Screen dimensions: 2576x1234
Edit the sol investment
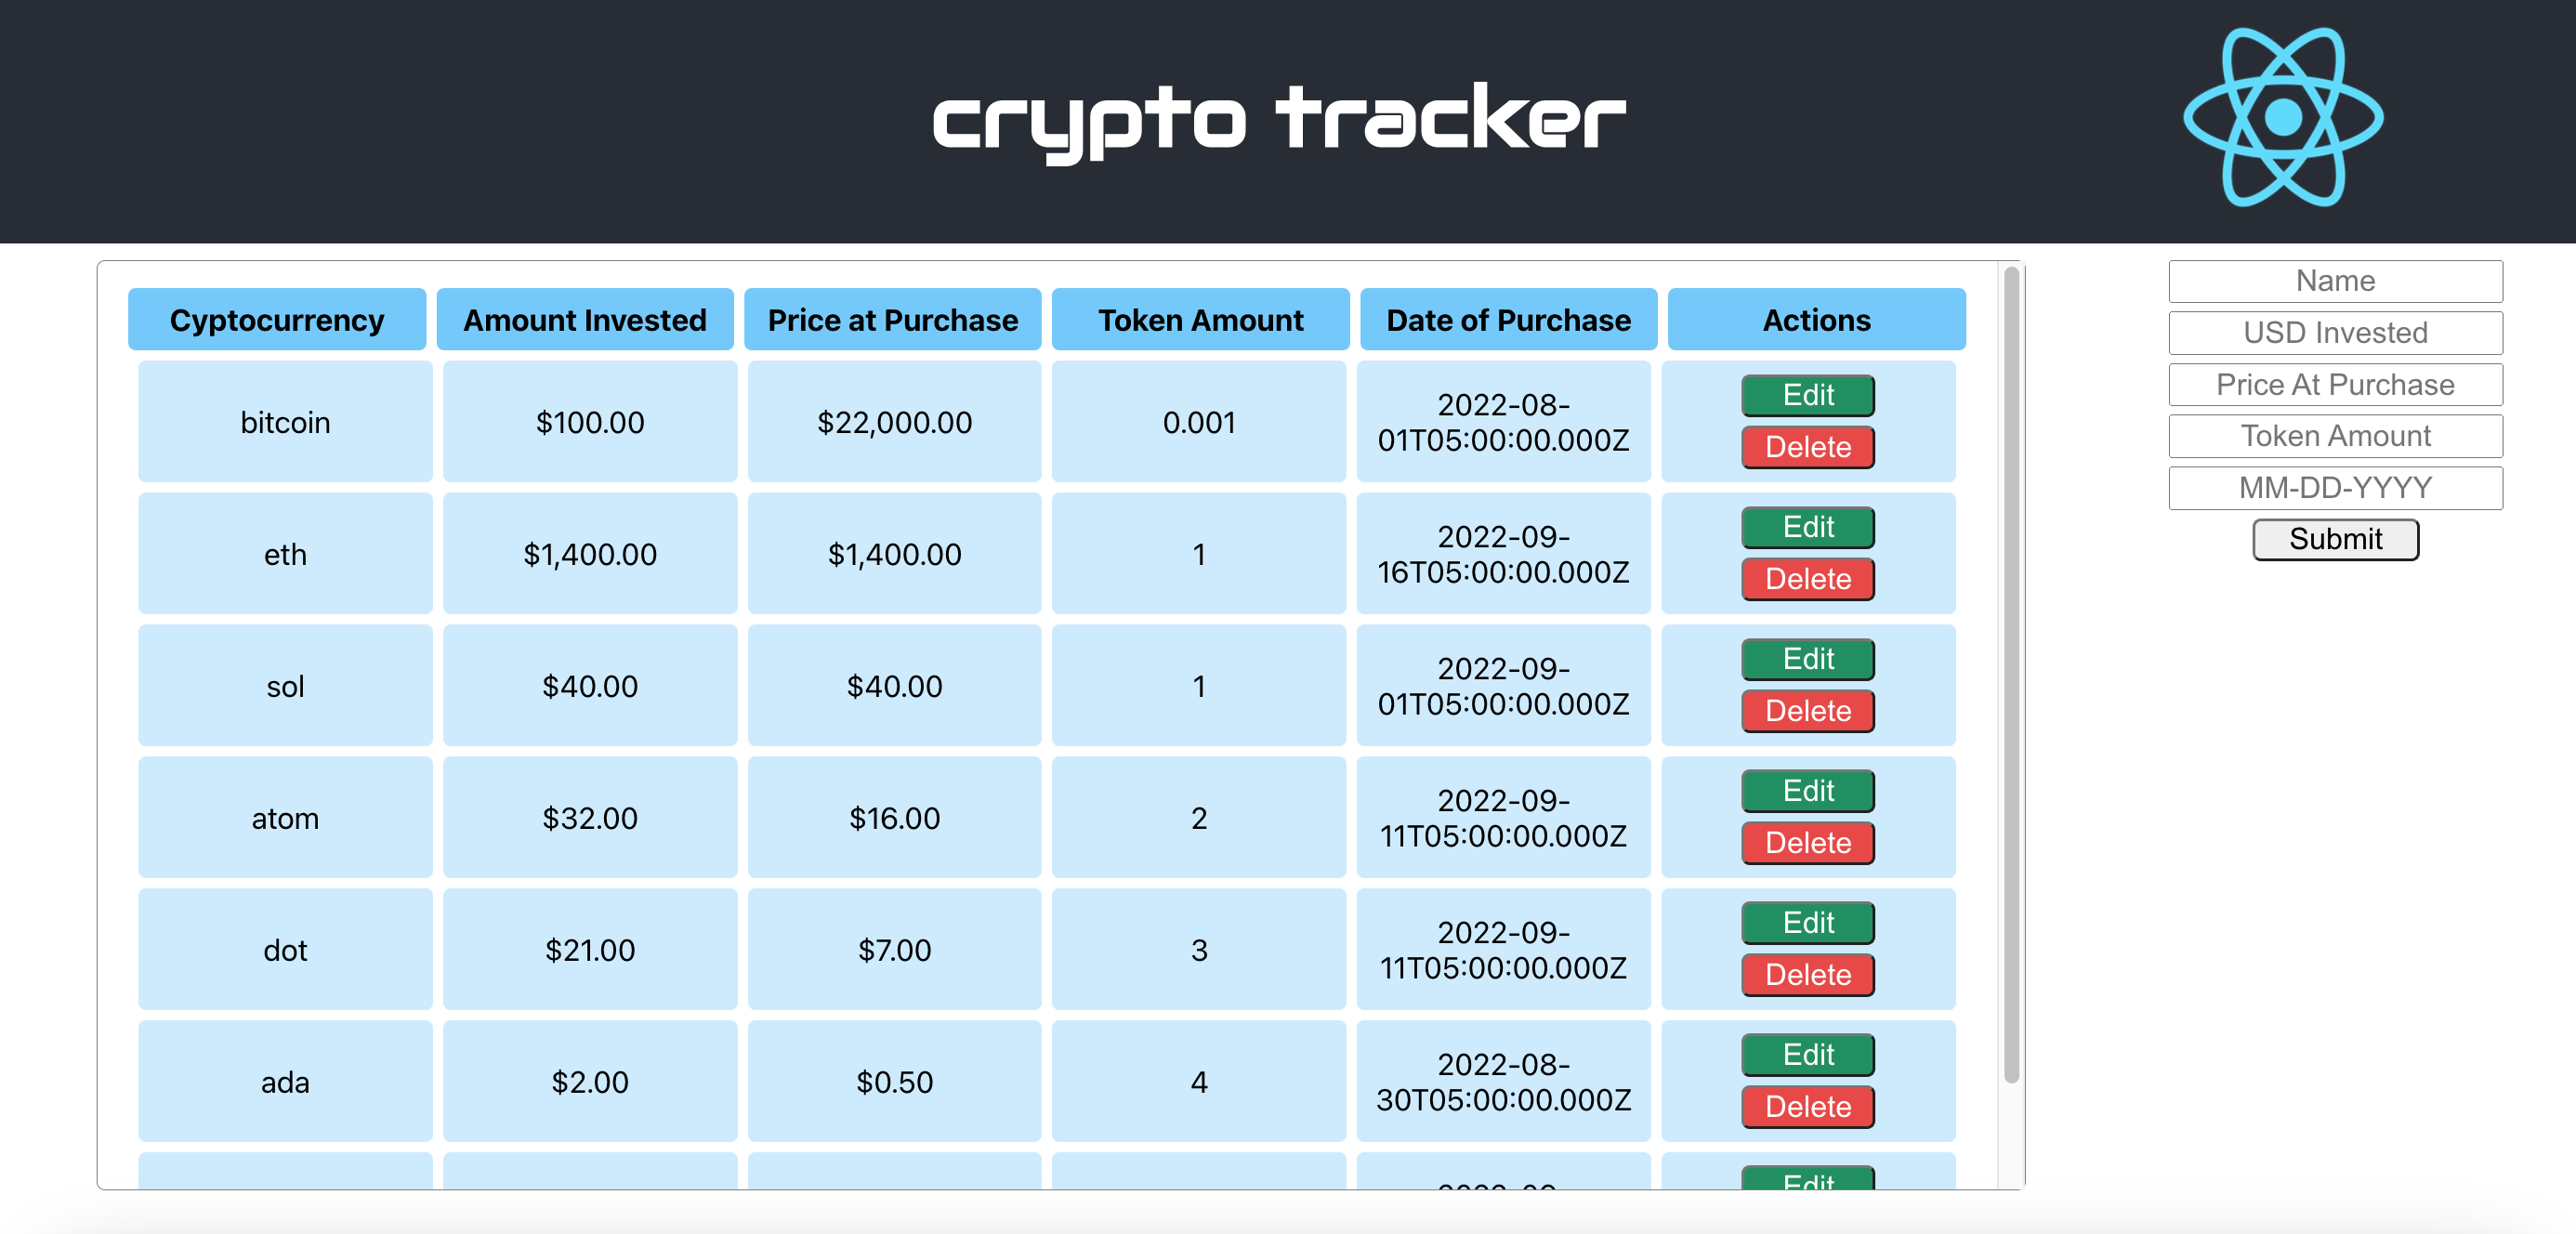point(1807,660)
